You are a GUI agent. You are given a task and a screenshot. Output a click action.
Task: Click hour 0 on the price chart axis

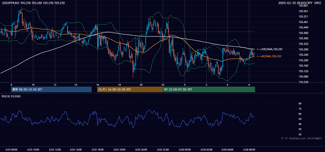185,85
